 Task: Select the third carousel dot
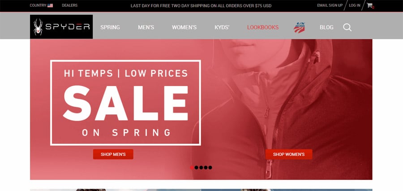tap(201, 168)
